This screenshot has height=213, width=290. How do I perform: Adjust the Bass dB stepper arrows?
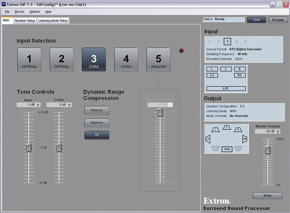pos(38,105)
